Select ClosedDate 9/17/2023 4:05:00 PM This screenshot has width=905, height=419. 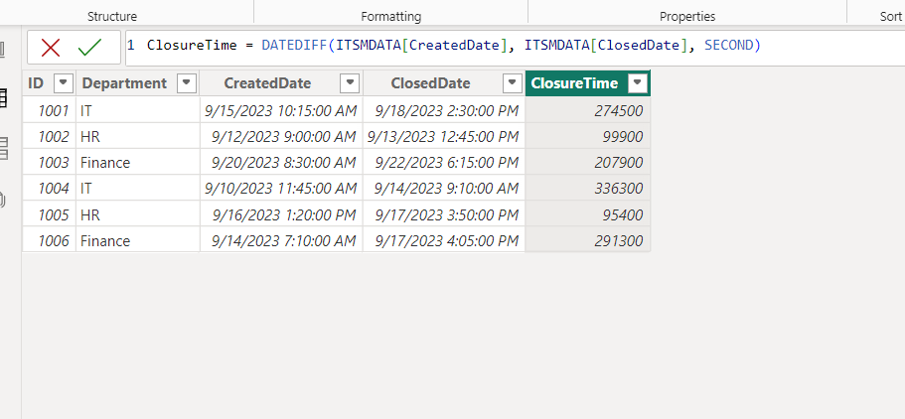(x=444, y=240)
